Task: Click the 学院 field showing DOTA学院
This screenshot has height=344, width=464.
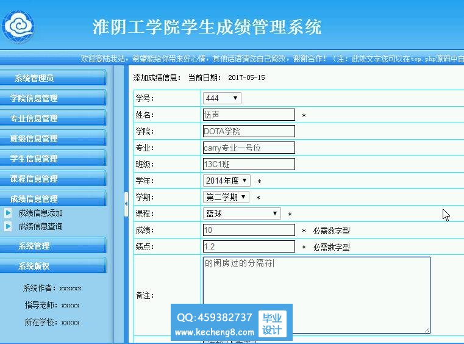Action: pos(249,131)
